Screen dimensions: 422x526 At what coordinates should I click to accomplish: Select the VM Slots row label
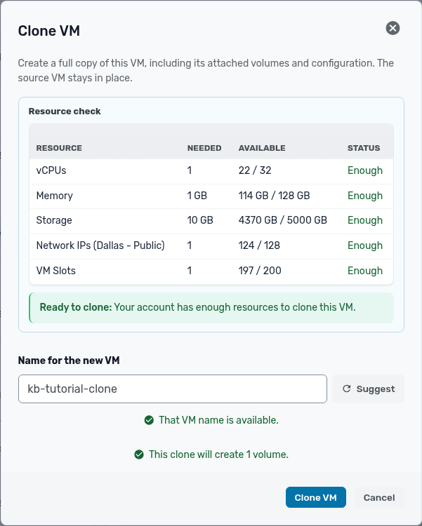pyautogui.click(x=55, y=271)
